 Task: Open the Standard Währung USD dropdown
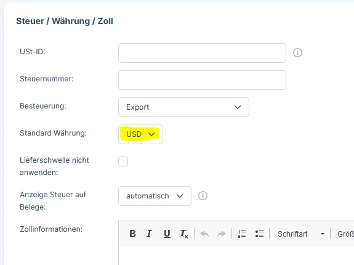coord(140,134)
